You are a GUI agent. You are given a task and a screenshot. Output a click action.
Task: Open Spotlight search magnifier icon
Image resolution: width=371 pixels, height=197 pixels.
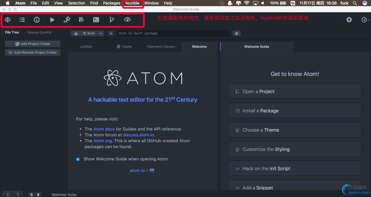[x=355, y=3]
